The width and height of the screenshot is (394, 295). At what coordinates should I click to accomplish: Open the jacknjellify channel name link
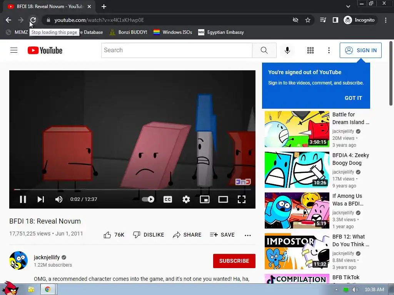pyautogui.click(x=47, y=257)
